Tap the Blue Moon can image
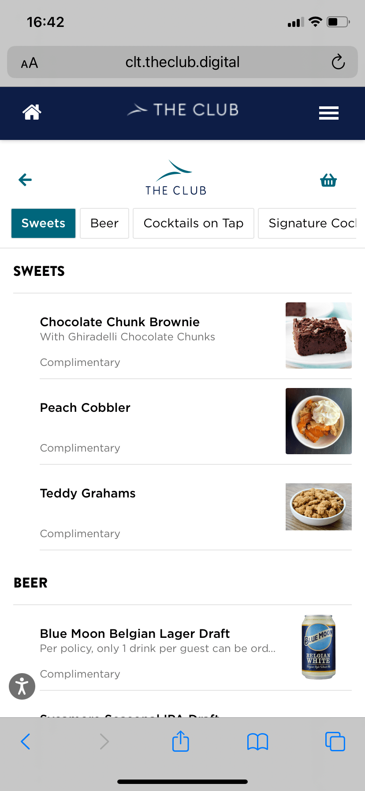The width and height of the screenshot is (365, 791). [319, 647]
